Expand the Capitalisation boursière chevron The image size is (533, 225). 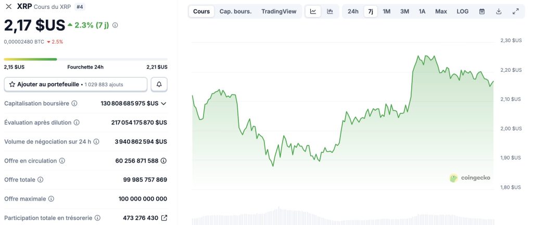(163, 103)
